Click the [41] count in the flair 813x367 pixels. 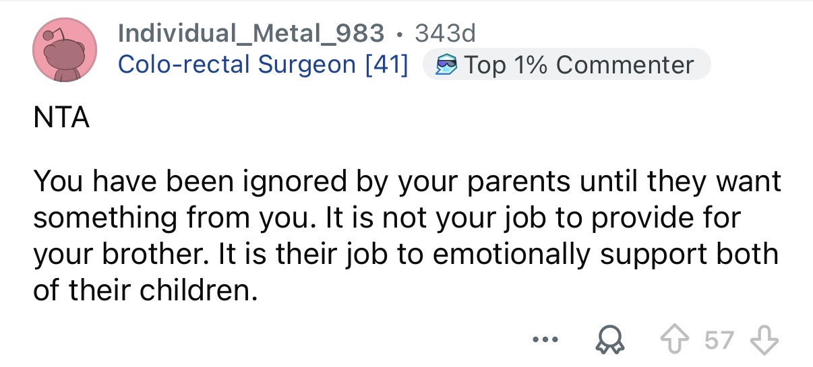[x=385, y=65]
